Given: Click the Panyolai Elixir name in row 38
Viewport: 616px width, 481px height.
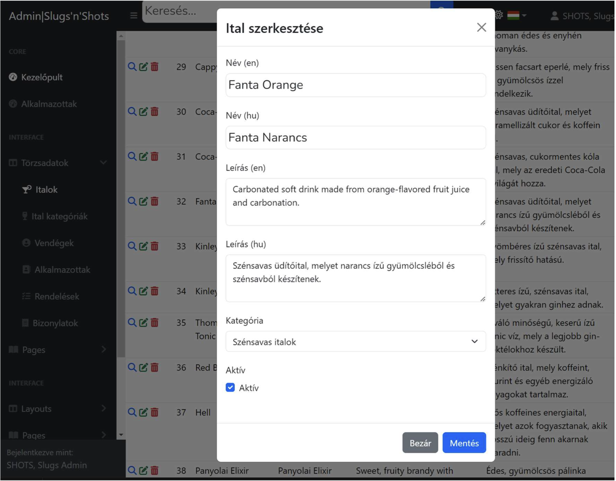Looking at the screenshot, I should click(222, 471).
